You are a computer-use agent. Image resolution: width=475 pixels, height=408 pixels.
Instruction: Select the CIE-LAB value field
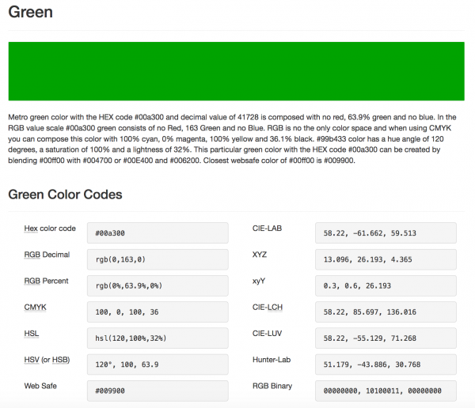point(386,233)
